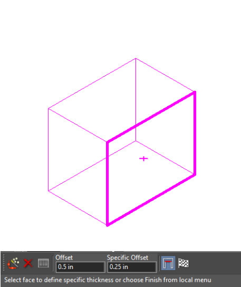
Task: Toggle the highlighted specific-thickness face icon
Action: [x=168, y=263]
